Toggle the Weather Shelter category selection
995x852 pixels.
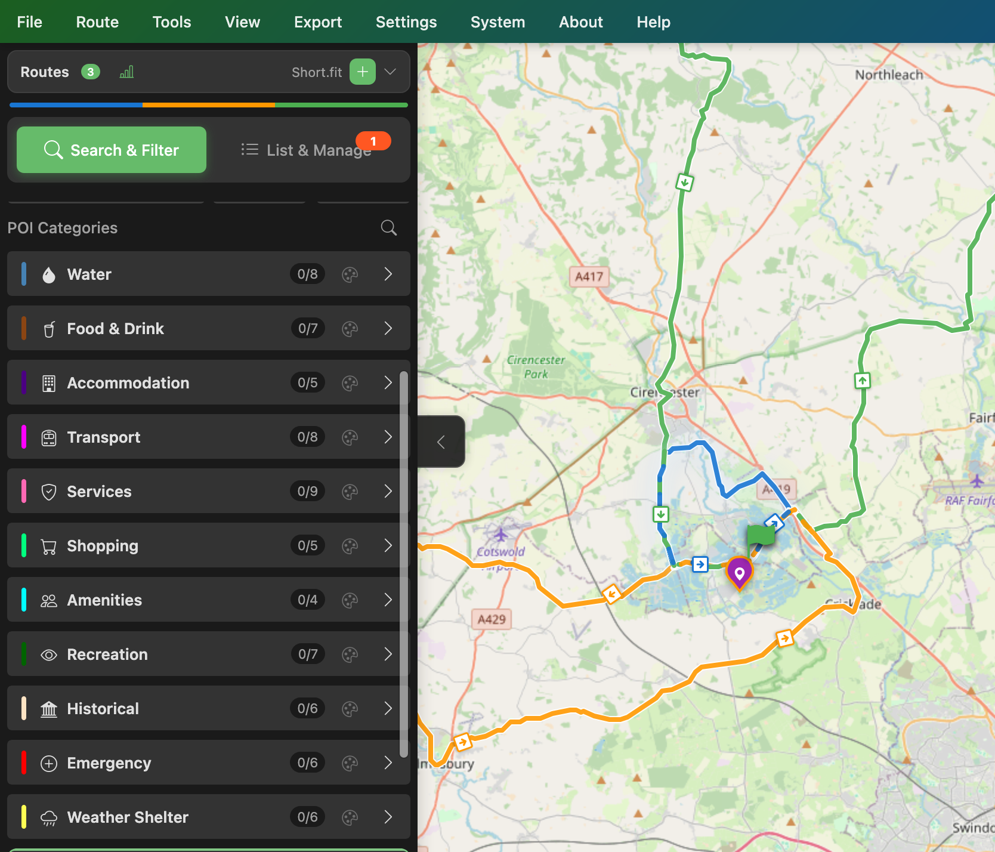pyautogui.click(x=127, y=817)
